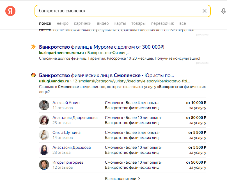Click the 'от 10 000 ₽' price
The height and width of the screenshot is (187, 227).
(x=196, y=103)
